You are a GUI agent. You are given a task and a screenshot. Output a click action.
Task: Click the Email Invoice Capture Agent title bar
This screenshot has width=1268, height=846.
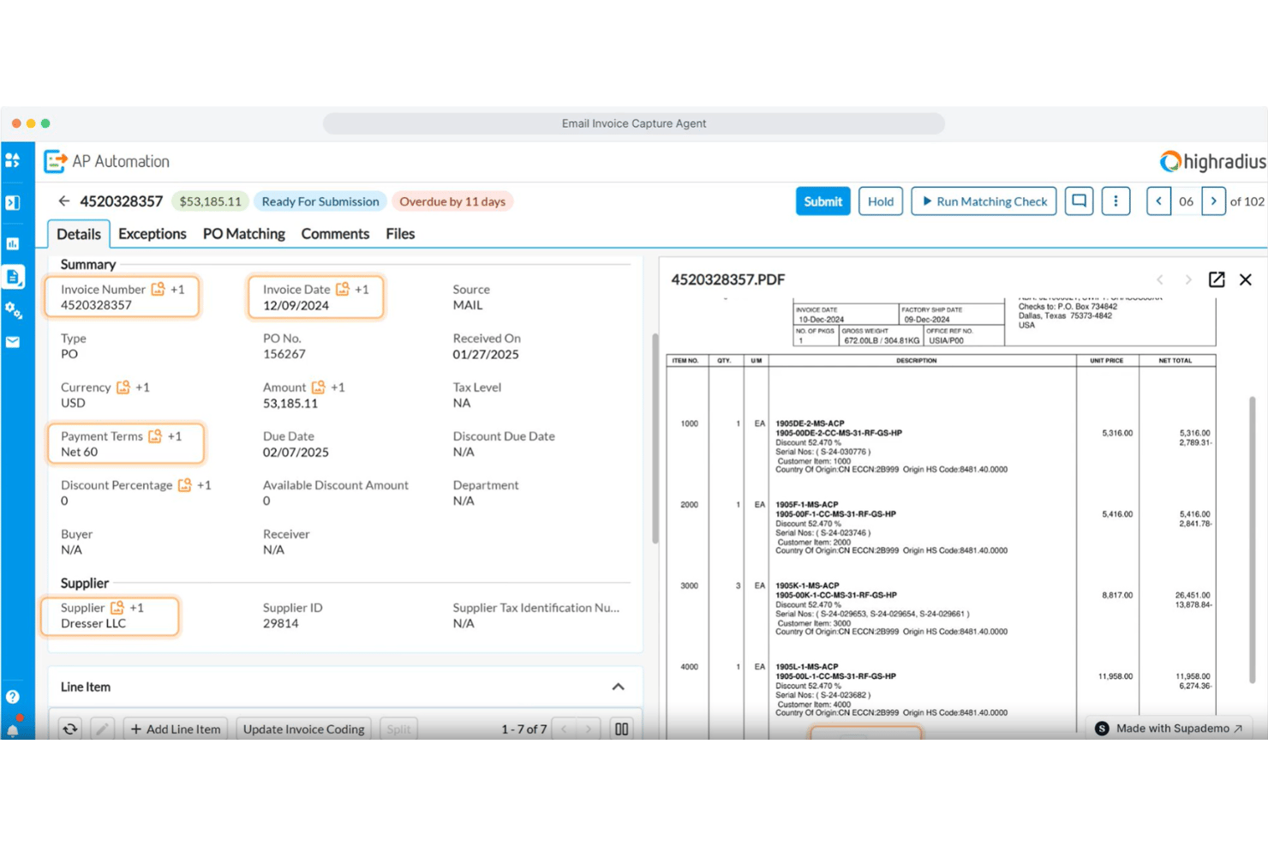point(634,123)
